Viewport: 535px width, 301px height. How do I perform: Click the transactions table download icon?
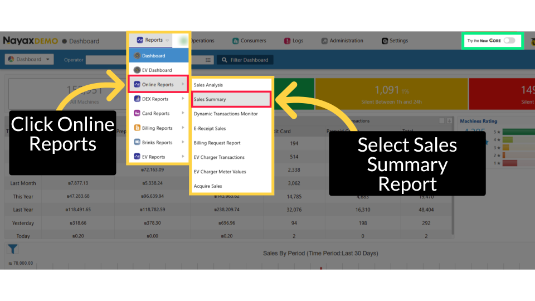point(449,121)
